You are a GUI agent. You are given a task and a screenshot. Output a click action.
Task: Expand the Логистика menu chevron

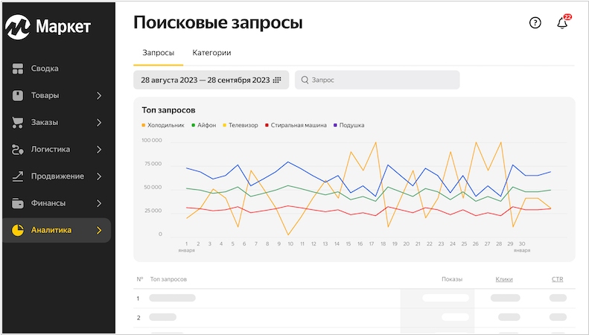point(99,150)
